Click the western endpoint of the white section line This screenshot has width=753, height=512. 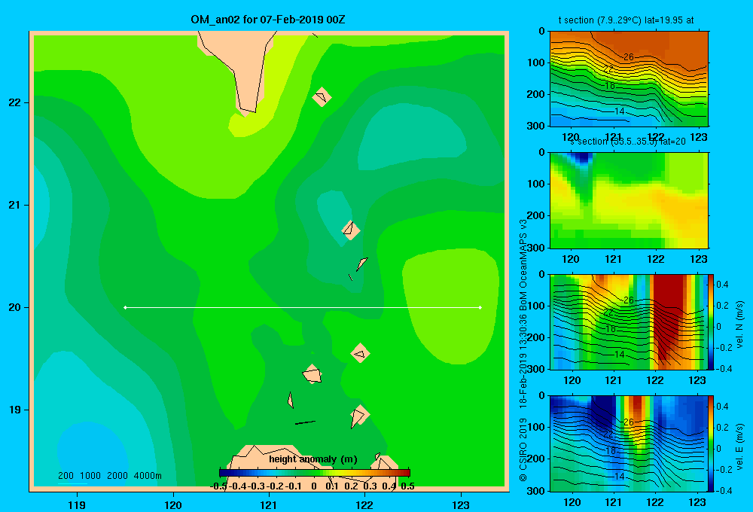pyautogui.click(x=125, y=307)
